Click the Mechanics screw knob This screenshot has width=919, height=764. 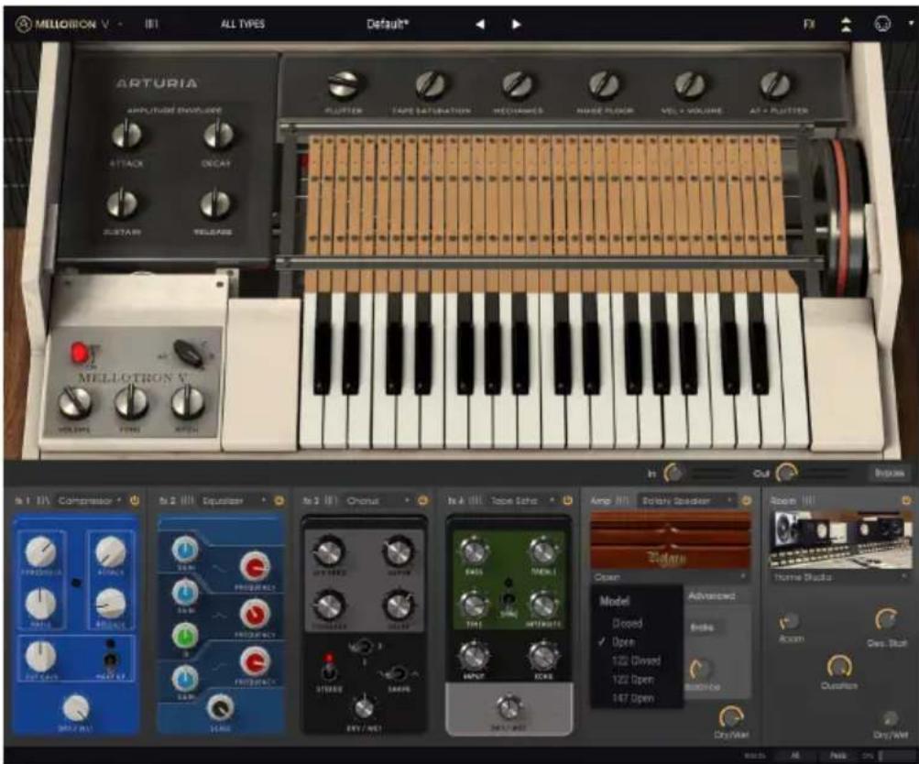click(518, 85)
